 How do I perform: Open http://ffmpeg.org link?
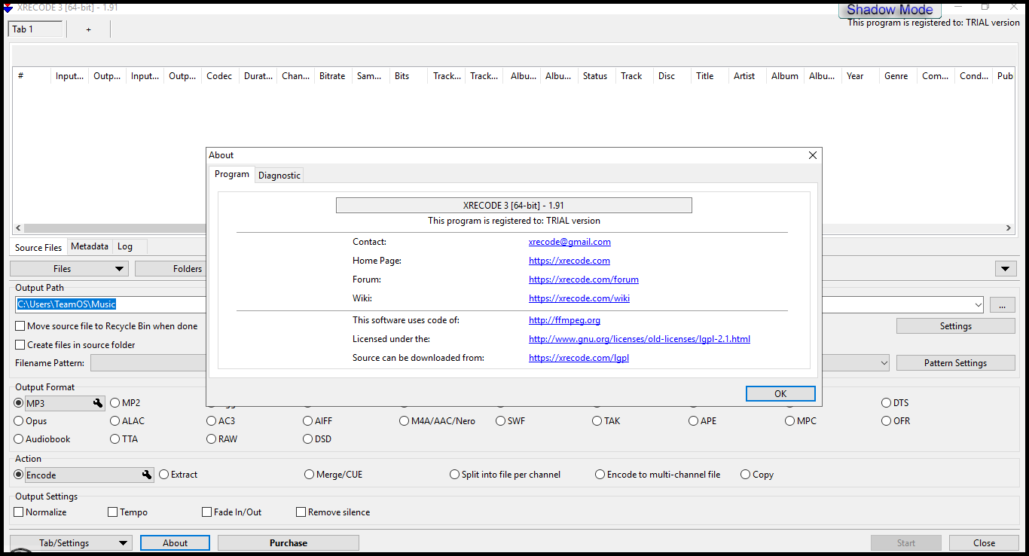coord(564,320)
